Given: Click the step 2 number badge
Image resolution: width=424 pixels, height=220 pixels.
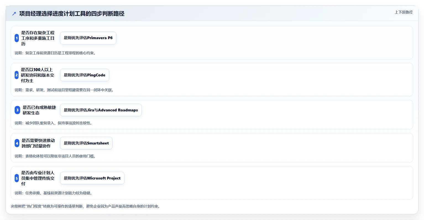Looking at the screenshot, I should (x=17, y=75).
